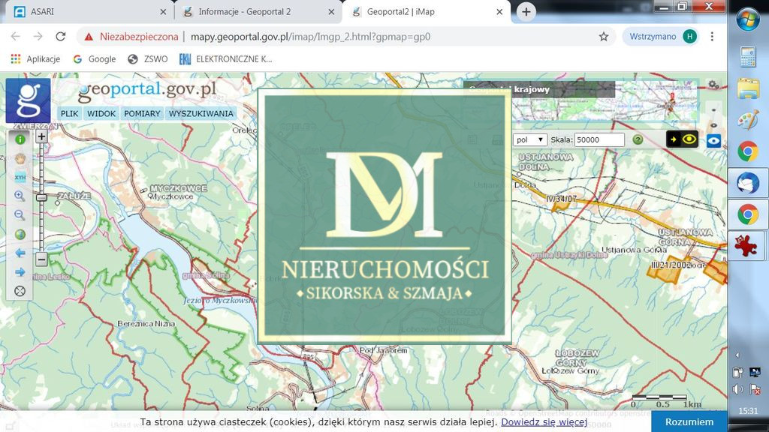Click the crossed-circle clear tool

(x=20, y=291)
